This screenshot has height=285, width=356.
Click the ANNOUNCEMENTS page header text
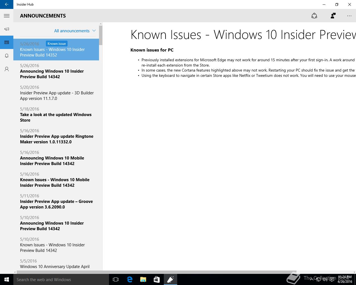43,16
